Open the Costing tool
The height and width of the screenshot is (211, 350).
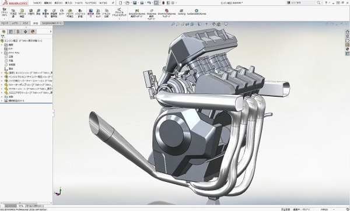[181, 12]
